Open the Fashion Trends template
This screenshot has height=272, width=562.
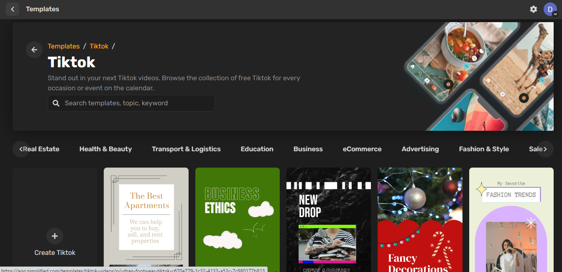[x=511, y=220]
